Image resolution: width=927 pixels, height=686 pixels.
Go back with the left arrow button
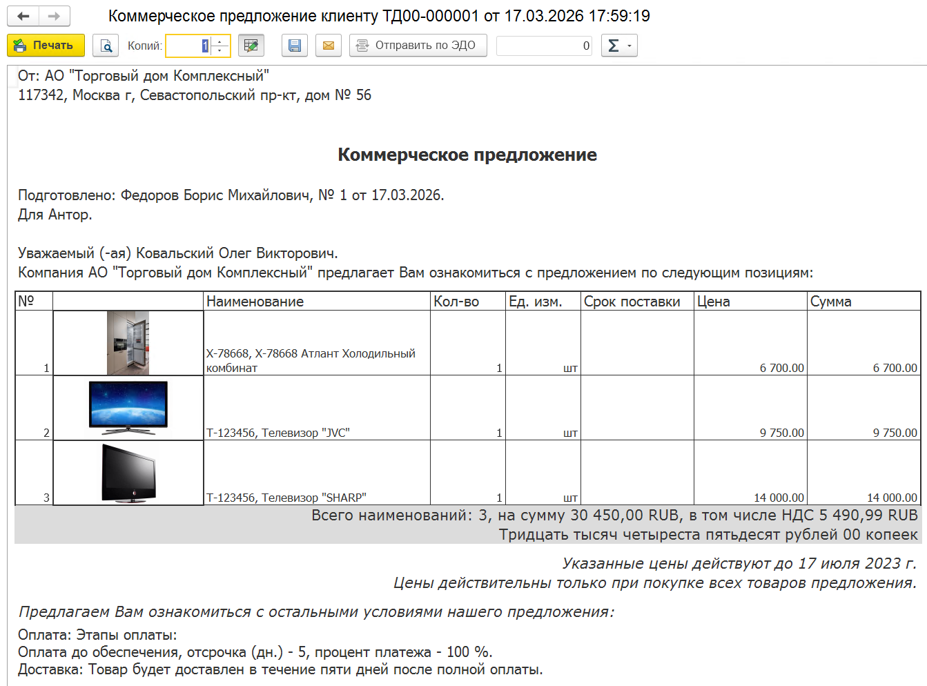tap(23, 16)
